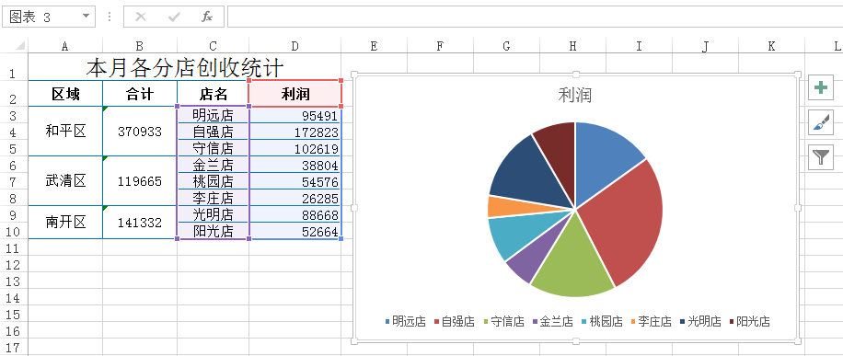Image resolution: width=843 pixels, height=356 pixels.
Task: Click the cell with total 119665
Action: coord(140,180)
